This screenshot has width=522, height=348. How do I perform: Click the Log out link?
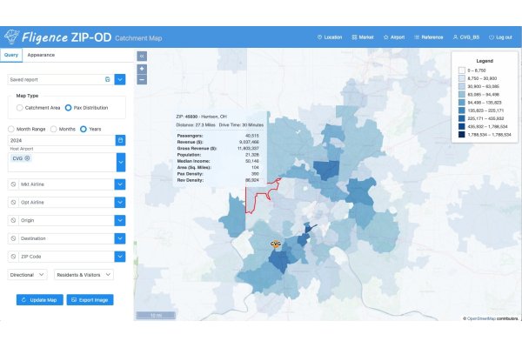(500, 37)
